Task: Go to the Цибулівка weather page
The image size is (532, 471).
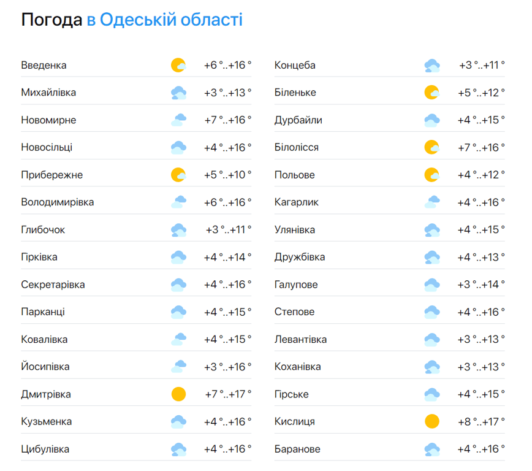Action: click(45, 450)
